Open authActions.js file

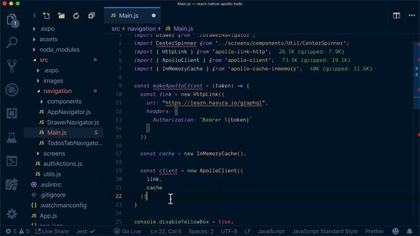click(x=63, y=164)
